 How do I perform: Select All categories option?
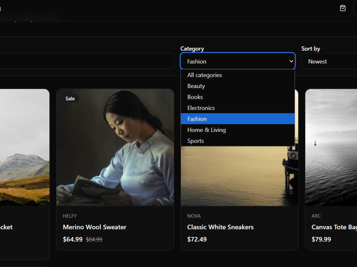tap(238, 75)
